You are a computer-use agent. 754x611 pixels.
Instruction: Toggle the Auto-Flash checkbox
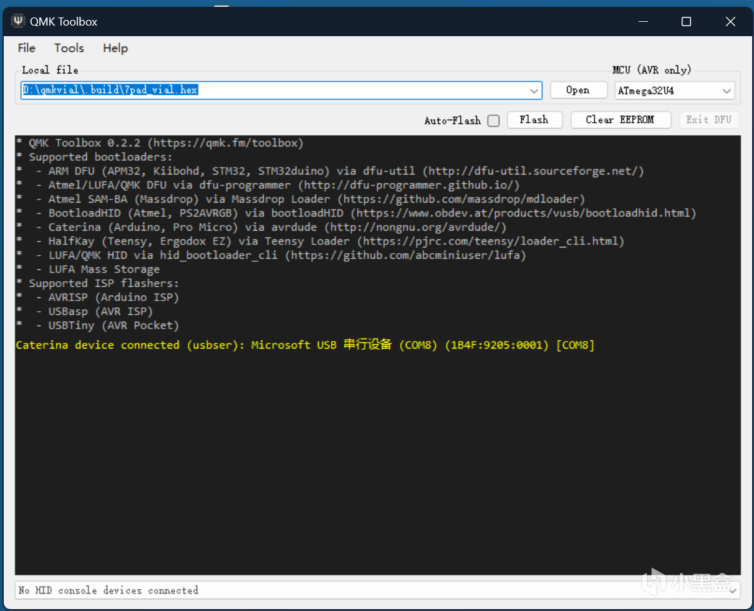point(493,121)
